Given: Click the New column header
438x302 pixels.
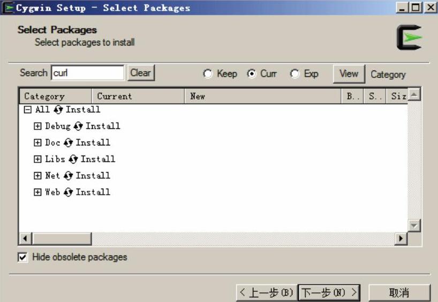Looking at the screenshot, I should 263,96.
